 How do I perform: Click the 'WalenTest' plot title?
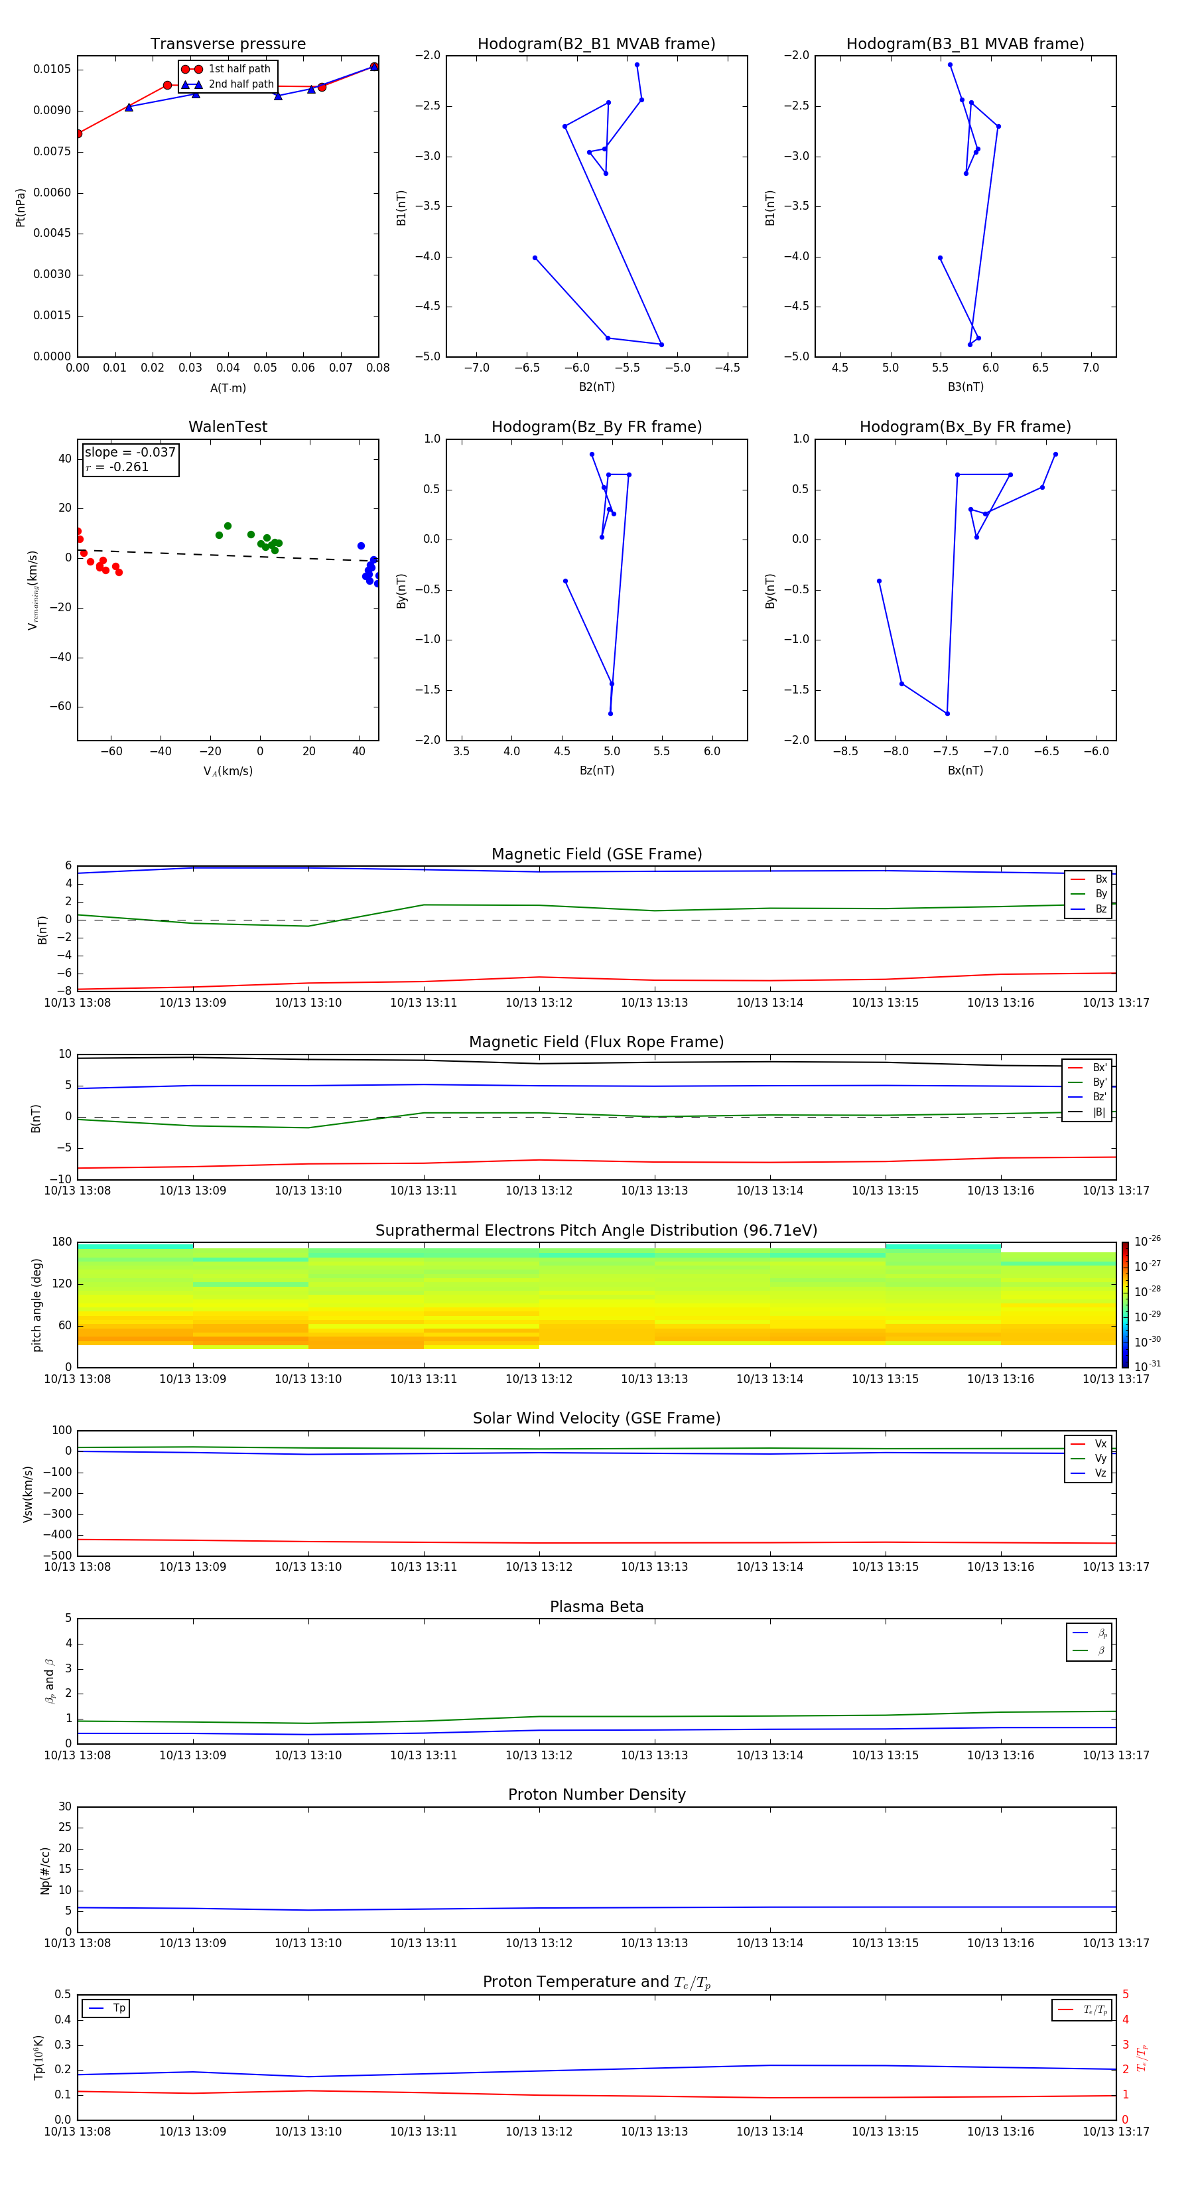(228, 427)
